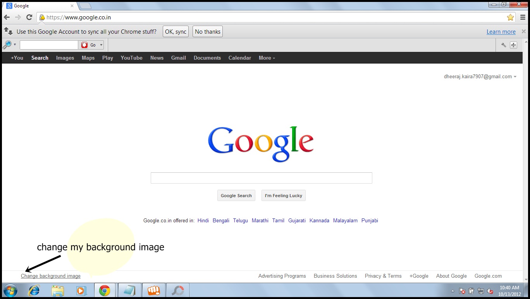Open Windows Explorer folder from taskbar

point(58,290)
